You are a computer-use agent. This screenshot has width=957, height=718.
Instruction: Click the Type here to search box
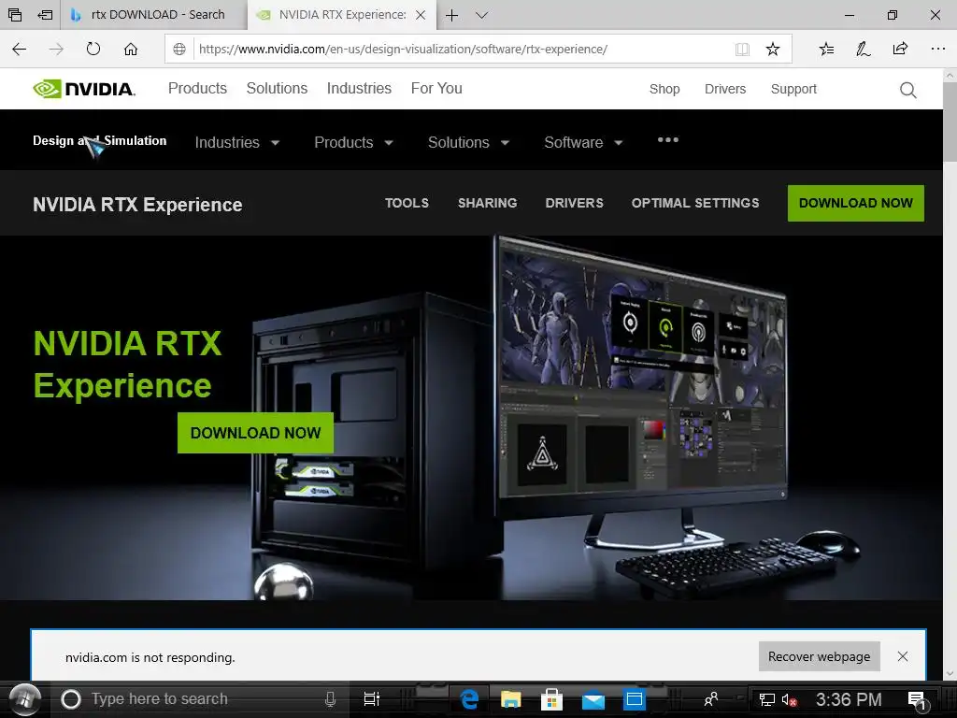(x=202, y=699)
